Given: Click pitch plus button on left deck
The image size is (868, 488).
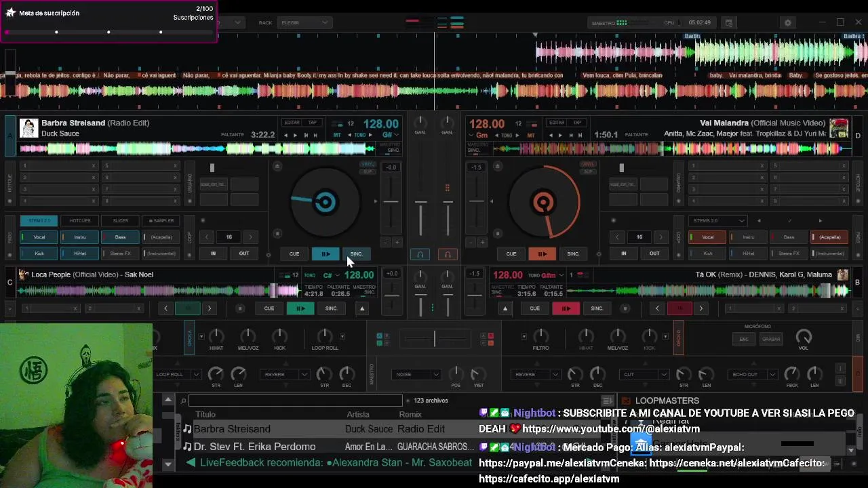Looking at the screenshot, I should click(x=397, y=243).
